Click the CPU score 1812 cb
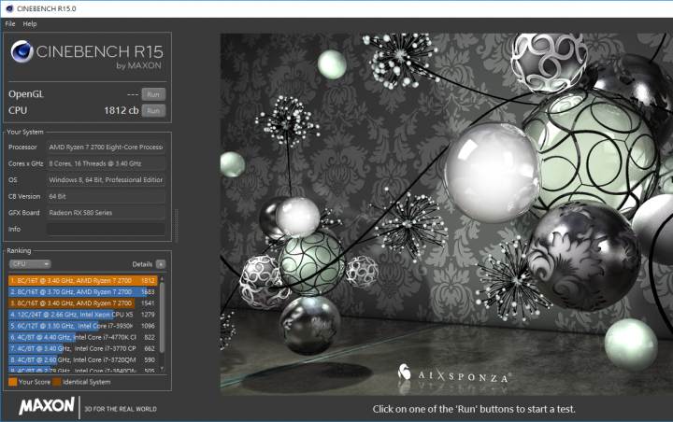 121,111
